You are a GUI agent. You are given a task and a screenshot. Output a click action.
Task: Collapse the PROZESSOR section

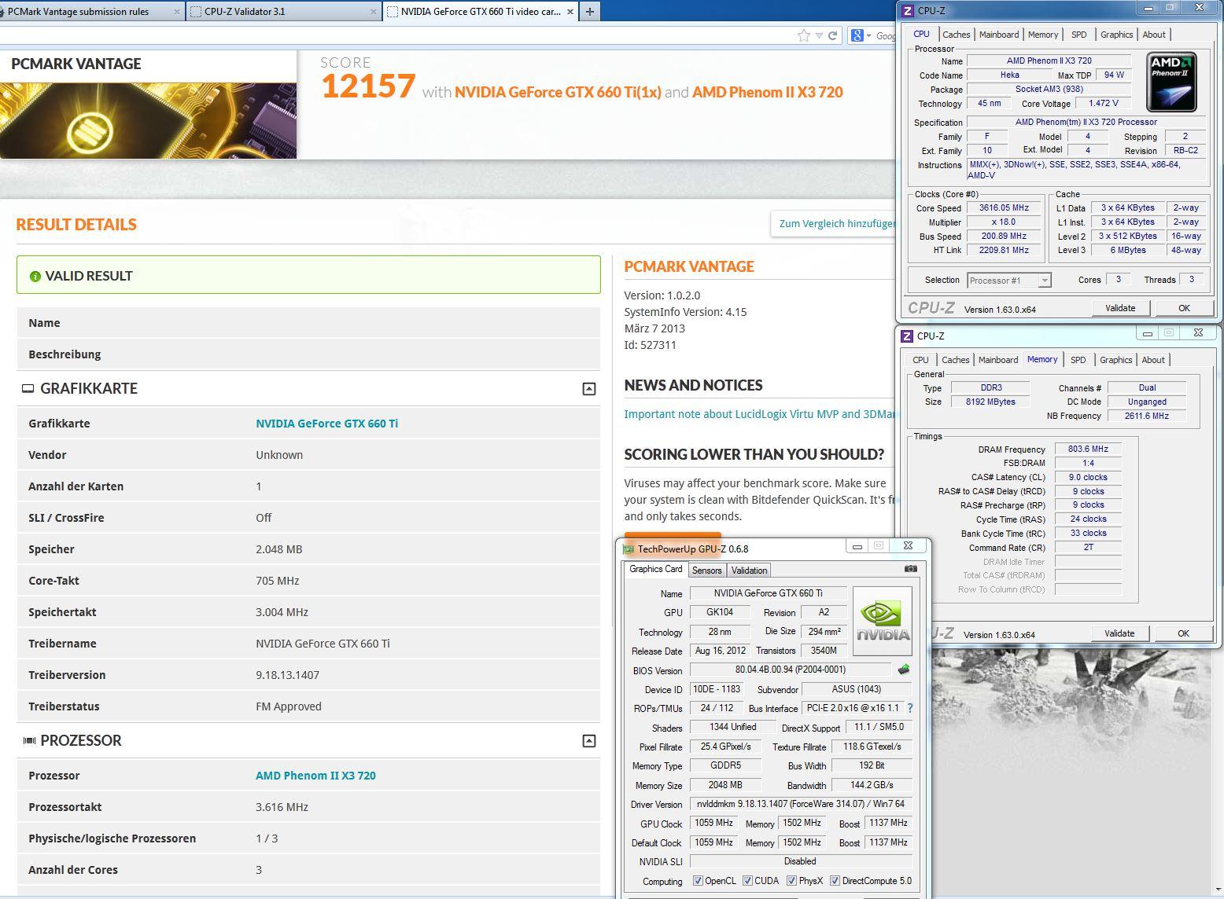pos(589,741)
